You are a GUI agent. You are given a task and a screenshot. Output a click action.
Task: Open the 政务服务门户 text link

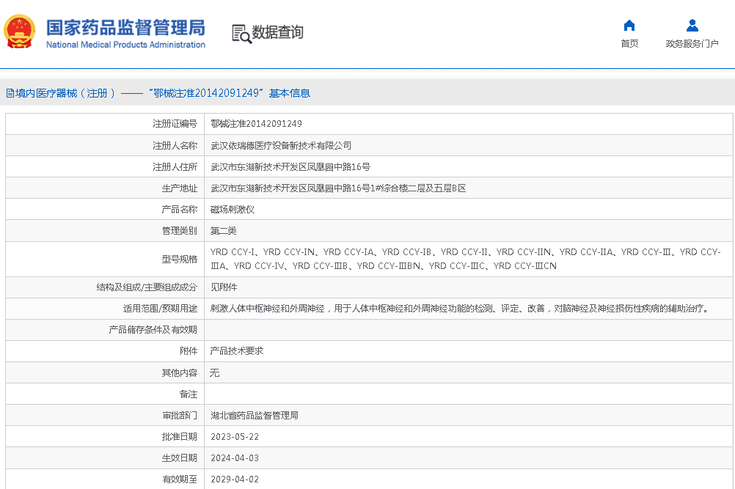pyautogui.click(x=692, y=44)
